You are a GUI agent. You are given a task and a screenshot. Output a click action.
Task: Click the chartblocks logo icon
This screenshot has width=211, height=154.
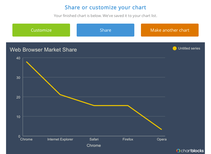178,151
